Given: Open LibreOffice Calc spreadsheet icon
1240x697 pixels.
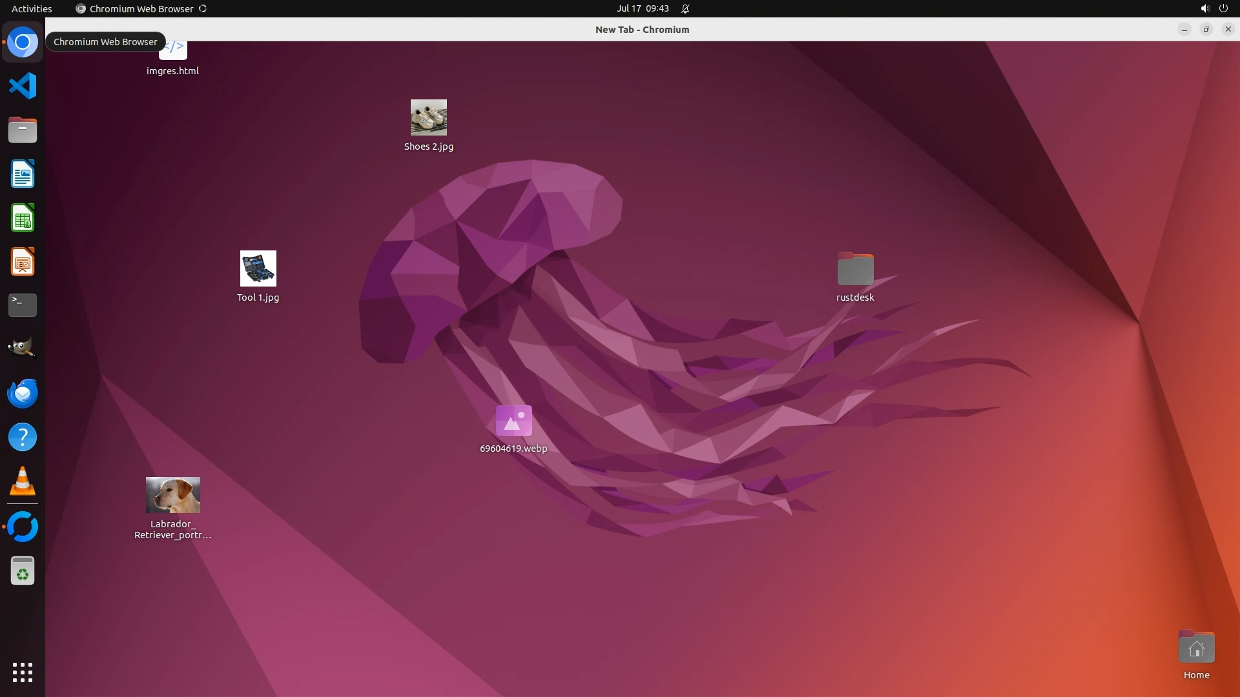Looking at the screenshot, I should (23, 218).
